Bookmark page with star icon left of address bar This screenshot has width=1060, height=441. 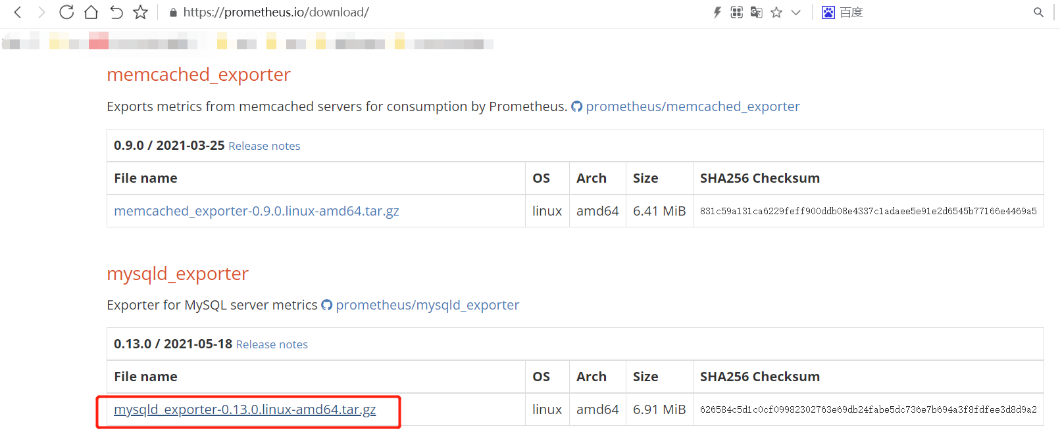pos(141,12)
